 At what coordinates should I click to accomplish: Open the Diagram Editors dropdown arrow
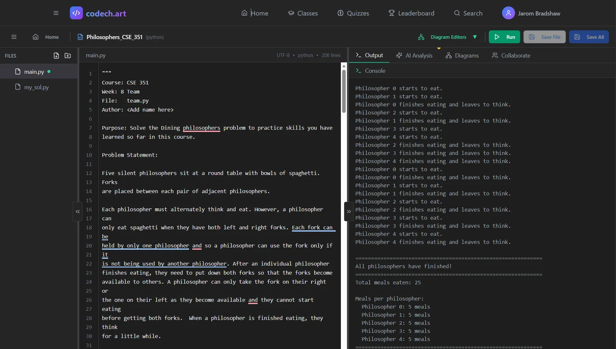[475, 37]
